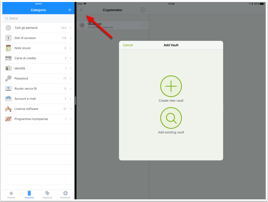Focus the Cerca search field
The image size is (268, 202).
pyautogui.click(x=39, y=18)
